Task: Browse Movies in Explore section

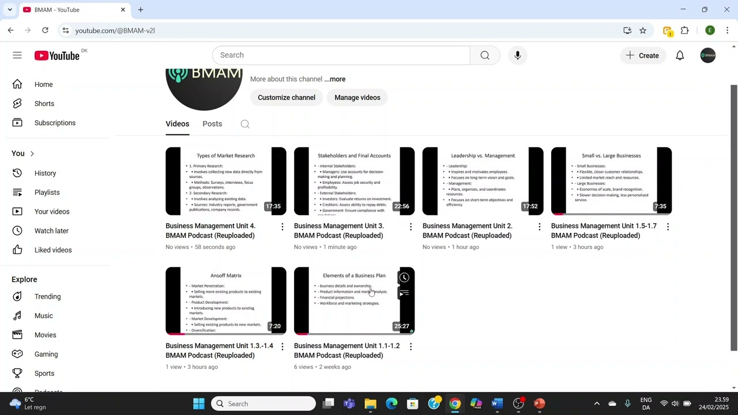Action: click(x=45, y=335)
